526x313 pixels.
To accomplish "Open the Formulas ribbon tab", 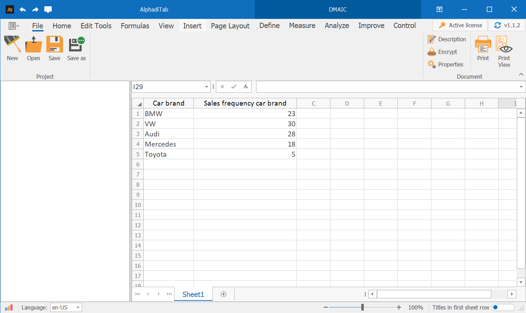I will (x=135, y=26).
